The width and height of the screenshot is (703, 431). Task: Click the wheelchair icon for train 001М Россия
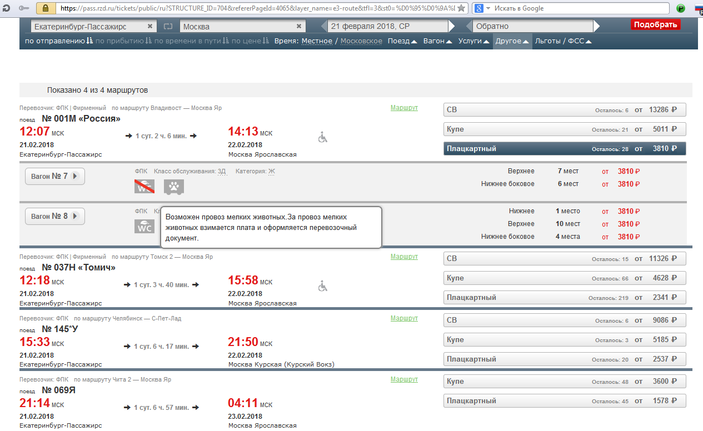[x=323, y=137]
